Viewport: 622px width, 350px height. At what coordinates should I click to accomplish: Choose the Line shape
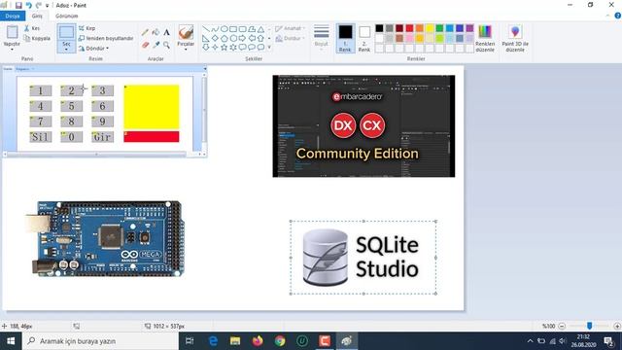205,29
